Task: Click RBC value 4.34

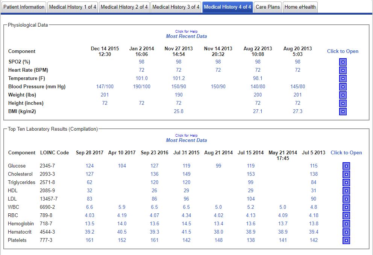Action: click(186, 215)
